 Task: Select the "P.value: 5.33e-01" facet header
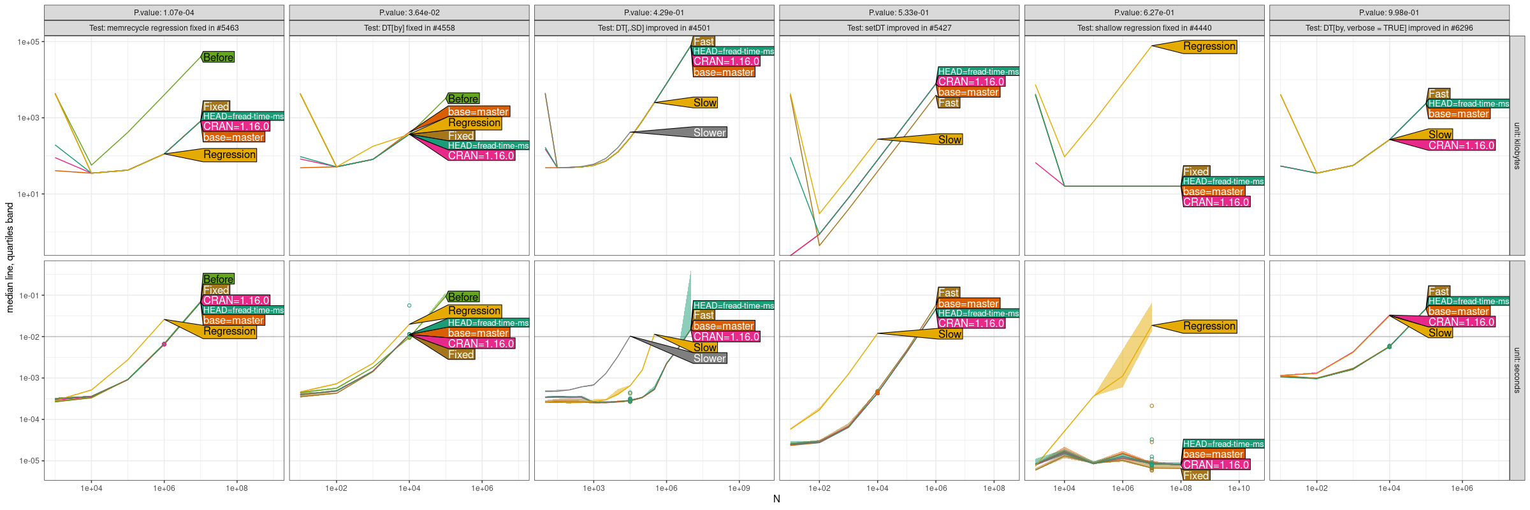click(899, 13)
